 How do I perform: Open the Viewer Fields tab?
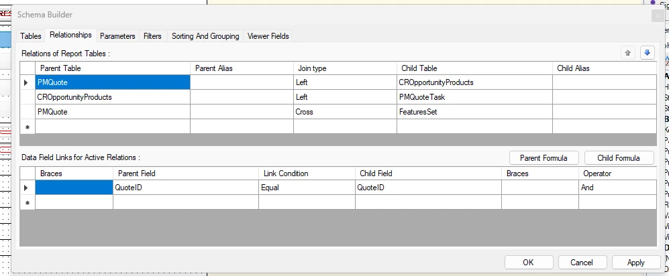point(268,36)
